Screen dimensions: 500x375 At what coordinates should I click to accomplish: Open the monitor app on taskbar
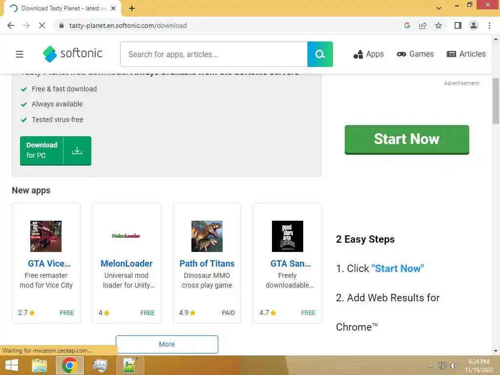(x=100, y=365)
